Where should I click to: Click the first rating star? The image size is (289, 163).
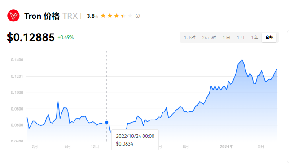coord(103,16)
